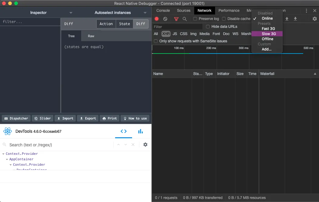The width and height of the screenshot is (319, 202).
Task: Click the Size column header
Action: [x=241, y=74]
